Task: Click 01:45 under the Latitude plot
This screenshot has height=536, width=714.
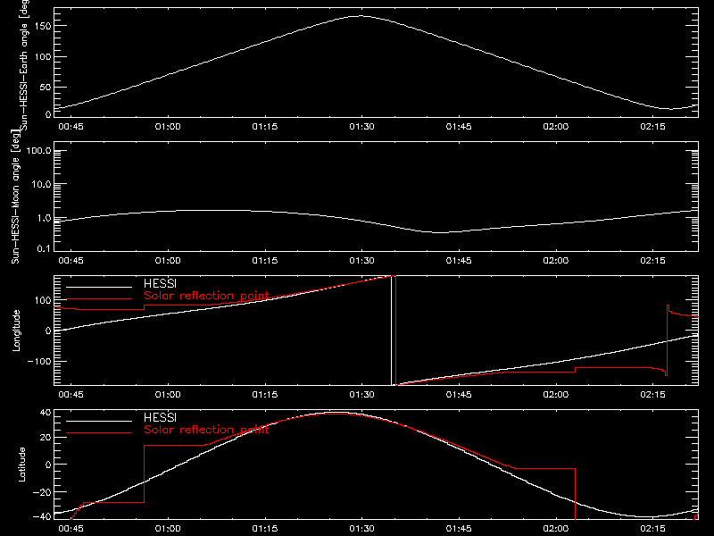Action: pos(459,529)
